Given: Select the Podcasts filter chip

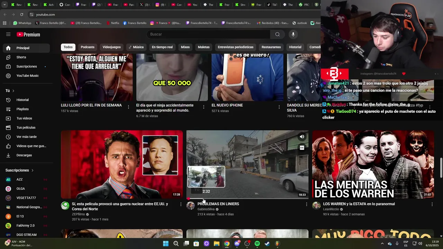Looking at the screenshot, I should 88,47.
